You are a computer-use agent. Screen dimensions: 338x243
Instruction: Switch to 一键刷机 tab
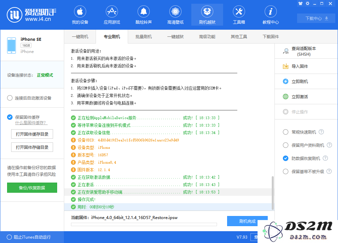(80, 36)
